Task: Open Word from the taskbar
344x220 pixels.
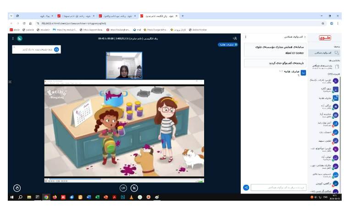Action: pos(89,197)
